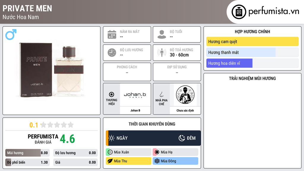Screen dimensions: 304x171
Task: Click the Dịp sử dụng info card
Action: click(x=177, y=72)
